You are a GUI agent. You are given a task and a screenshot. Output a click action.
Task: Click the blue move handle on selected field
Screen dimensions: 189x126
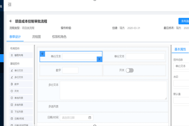pos(42,54)
